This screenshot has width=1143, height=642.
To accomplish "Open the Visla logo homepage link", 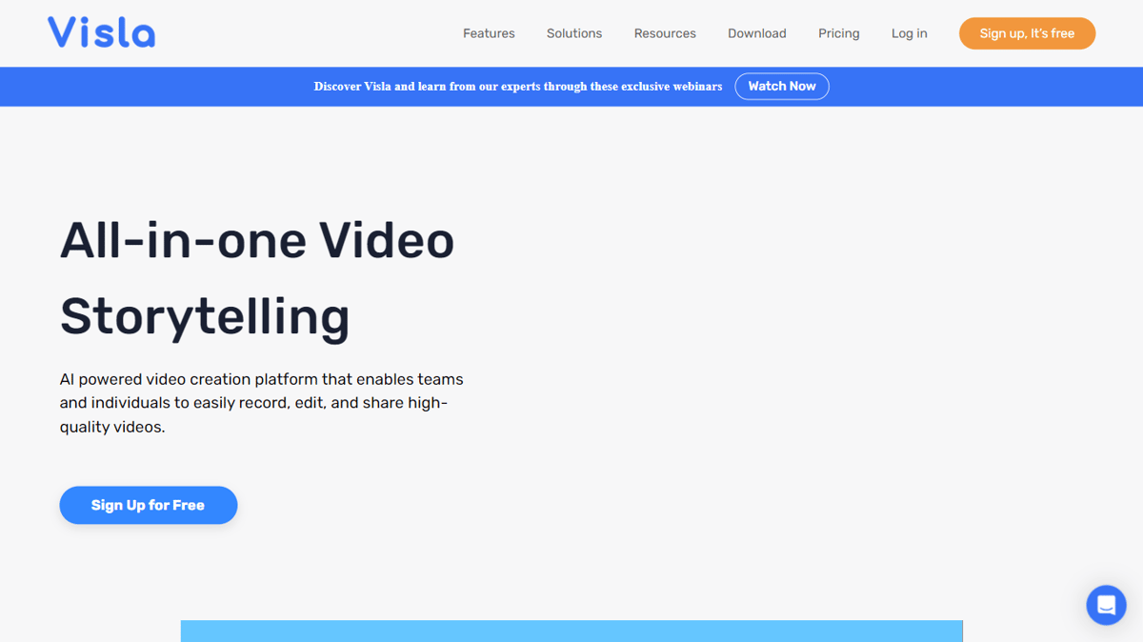I will pos(101,32).
